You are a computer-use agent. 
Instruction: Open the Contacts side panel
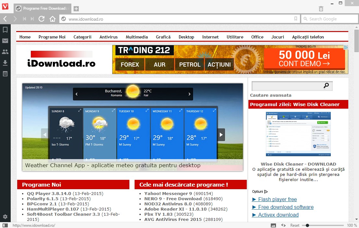tap(5, 52)
